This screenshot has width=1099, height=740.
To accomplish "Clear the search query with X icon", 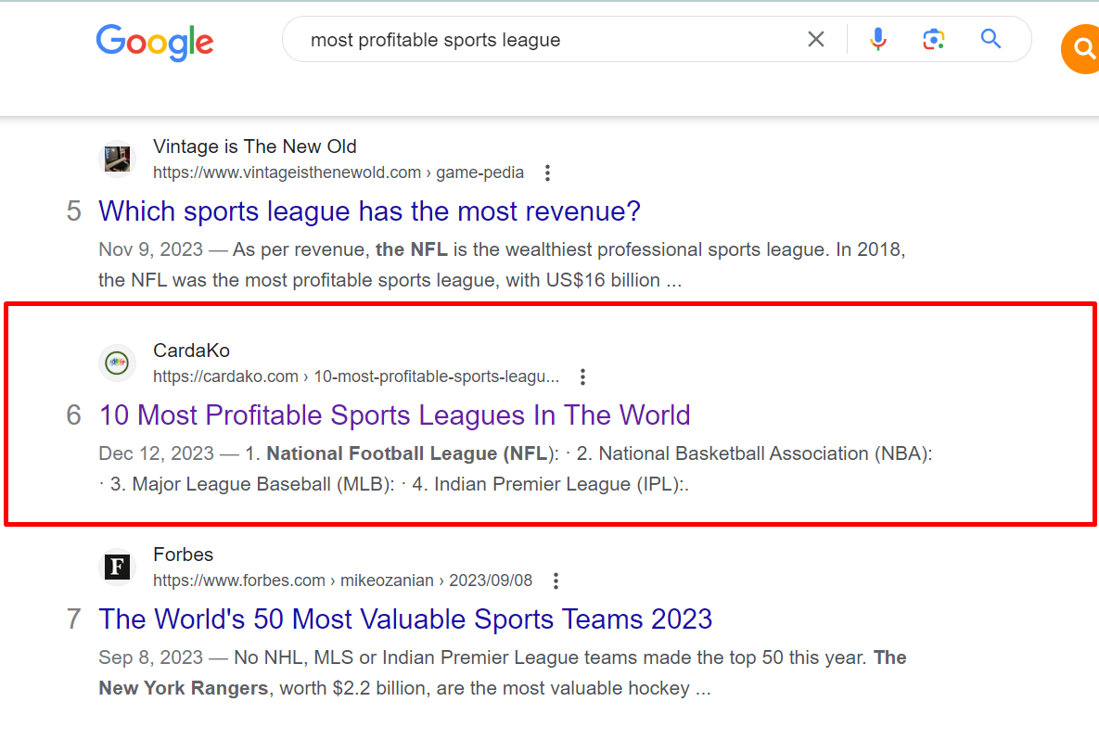I will click(x=816, y=39).
